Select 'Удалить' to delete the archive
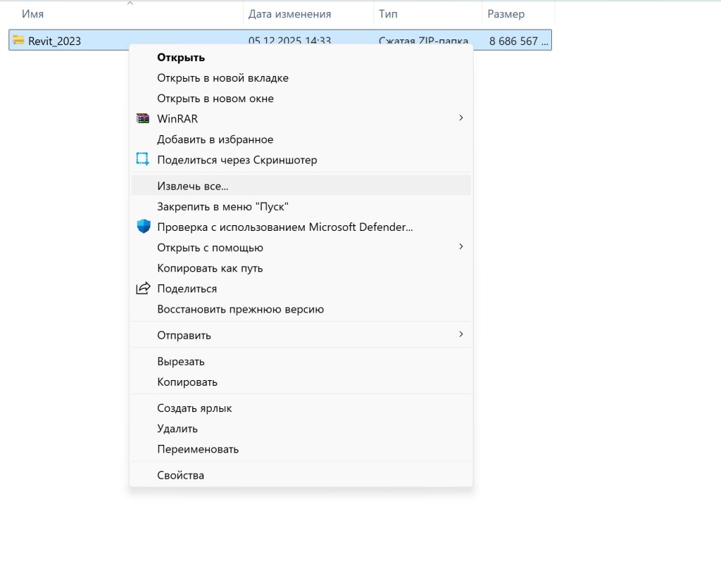Image resolution: width=721 pixels, height=580 pixels. 301,429
